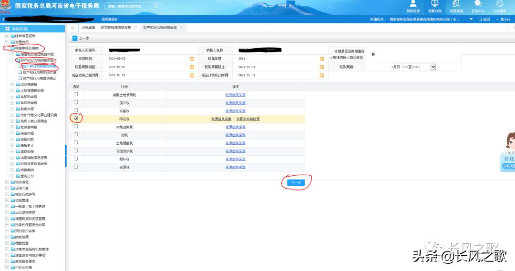Switch to the 办税桌面 tab
The height and width of the screenshot is (271, 515).
[88, 28]
